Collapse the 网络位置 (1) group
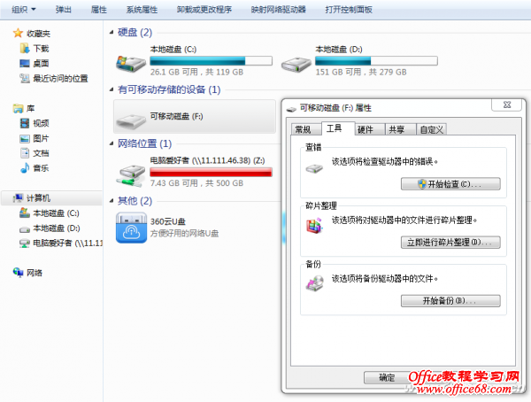This screenshot has width=531, height=402. click(x=112, y=143)
